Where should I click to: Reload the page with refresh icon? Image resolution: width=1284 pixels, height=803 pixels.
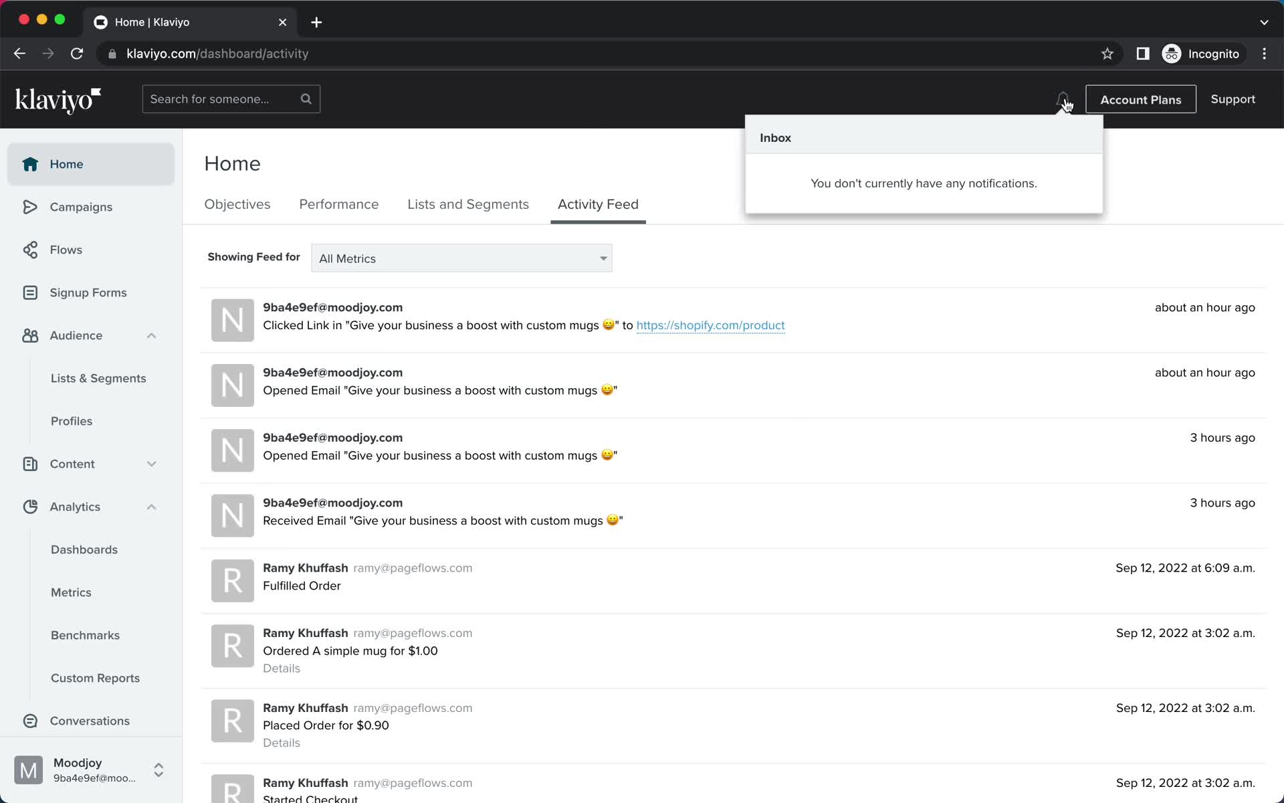(77, 54)
